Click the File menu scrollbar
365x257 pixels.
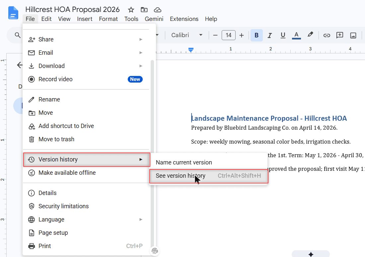point(152,154)
